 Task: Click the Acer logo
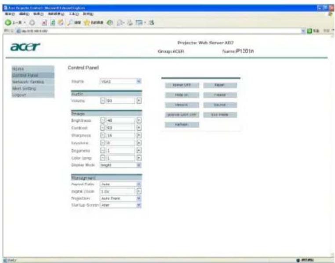[x=25, y=47]
